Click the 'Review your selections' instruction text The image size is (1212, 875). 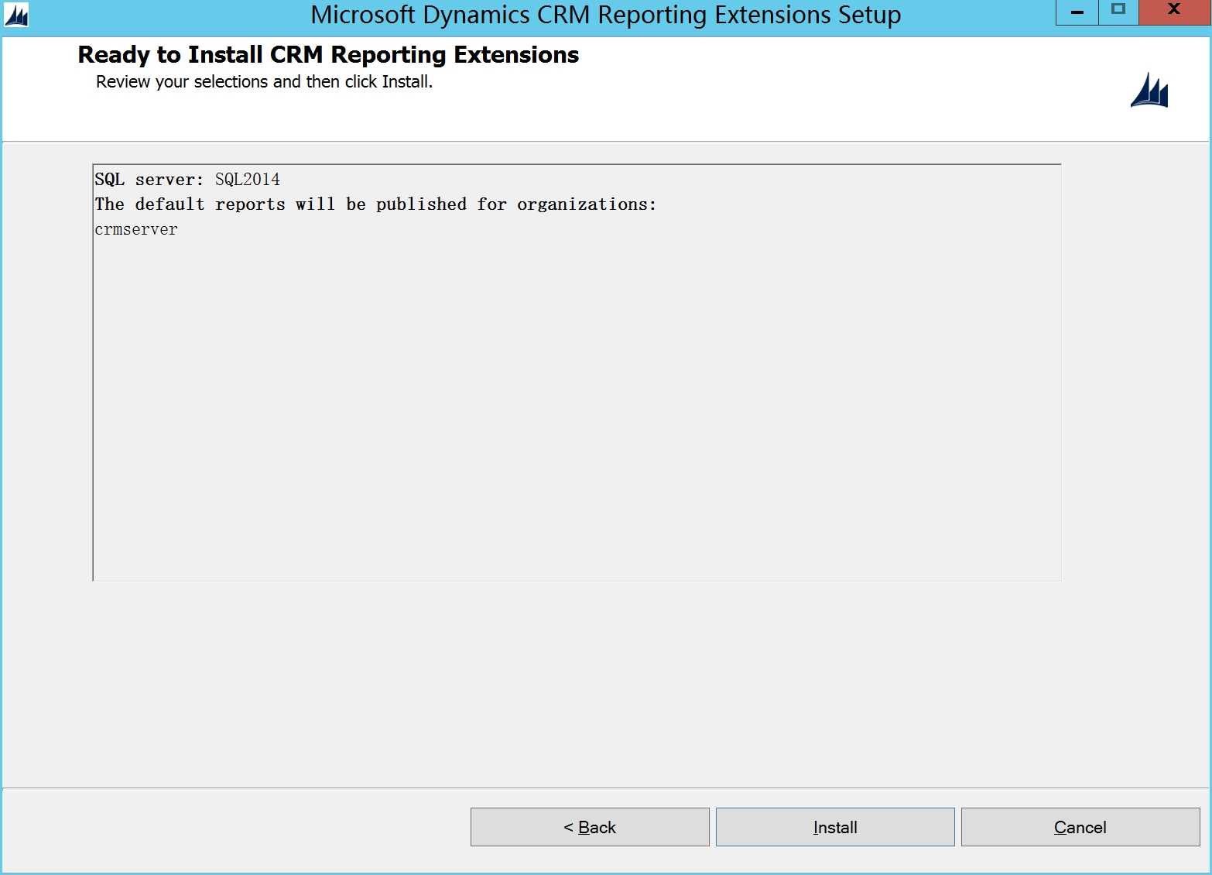(x=264, y=82)
